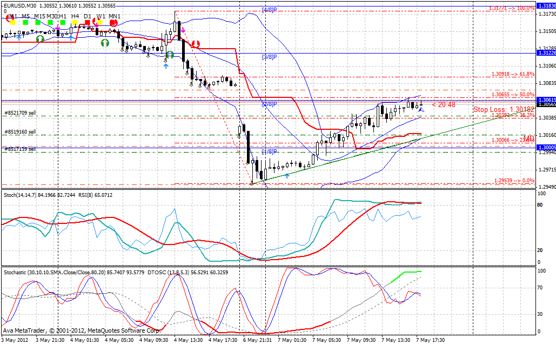Select the M30 timeframe label

pos(52,16)
